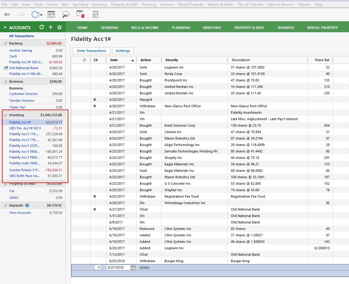349x284 pixels.
Task: Click the One Step Update refresh icon
Action: 35,15
